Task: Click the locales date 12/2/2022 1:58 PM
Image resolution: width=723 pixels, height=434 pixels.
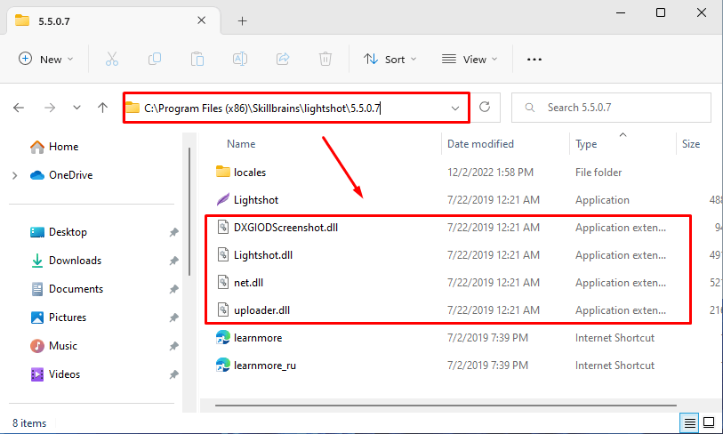Action: click(490, 173)
